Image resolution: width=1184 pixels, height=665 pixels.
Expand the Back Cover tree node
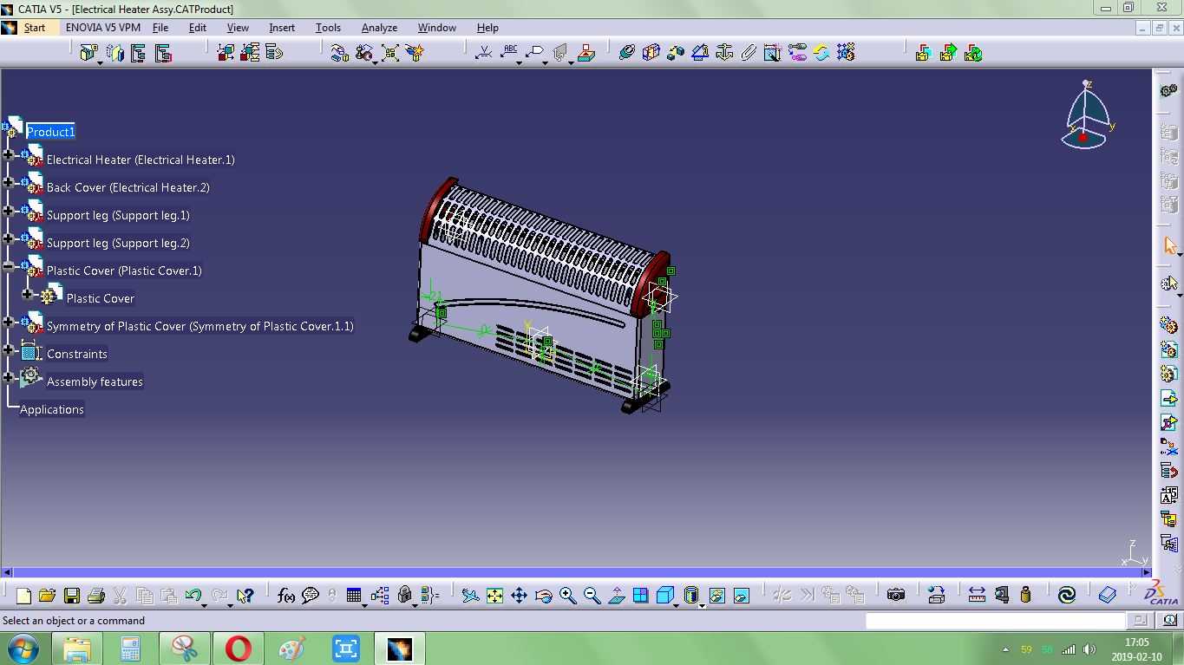tap(9, 183)
